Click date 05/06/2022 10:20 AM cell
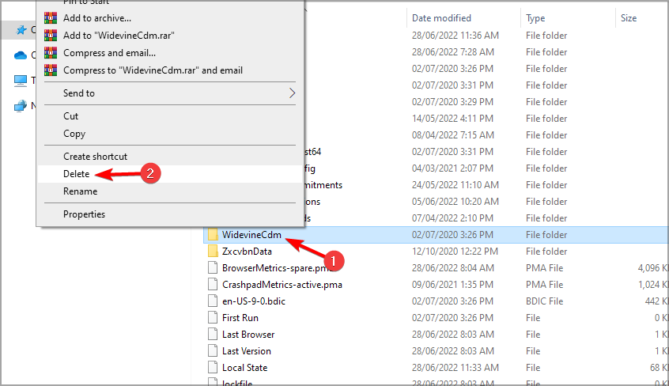Viewport: 669px width, 386px height. click(455, 202)
